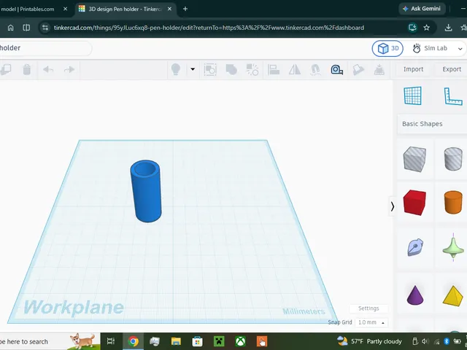The image size is (467, 350).
Task: Expand the chevron next to Sim Lab
Action: pyautogui.click(x=460, y=49)
